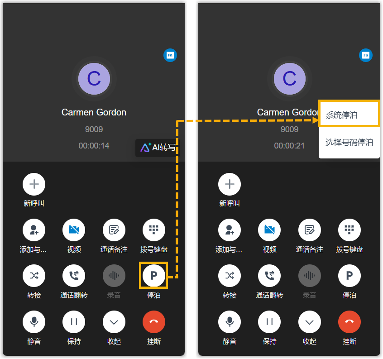Choose 选择号码停泊 menu option
Screen dimensions: 383x359
[349, 143]
